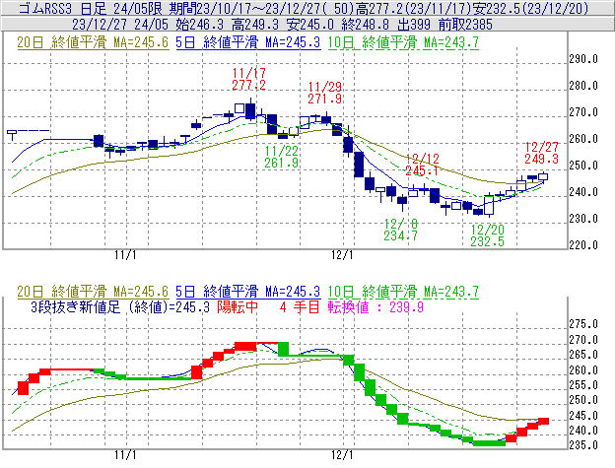Click the 12/27 249.3 peak annotation
Viewport: 615px width, 468px height.
[x=542, y=153]
